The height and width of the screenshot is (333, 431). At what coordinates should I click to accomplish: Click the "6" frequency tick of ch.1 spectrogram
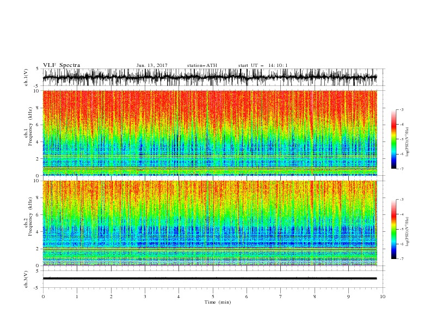click(x=38, y=125)
